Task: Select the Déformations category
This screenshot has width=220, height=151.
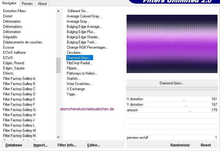Action: pyautogui.click(x=13, y=27)
